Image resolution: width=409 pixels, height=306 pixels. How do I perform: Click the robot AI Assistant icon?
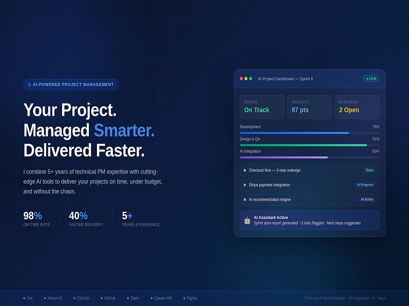[247, 220]
